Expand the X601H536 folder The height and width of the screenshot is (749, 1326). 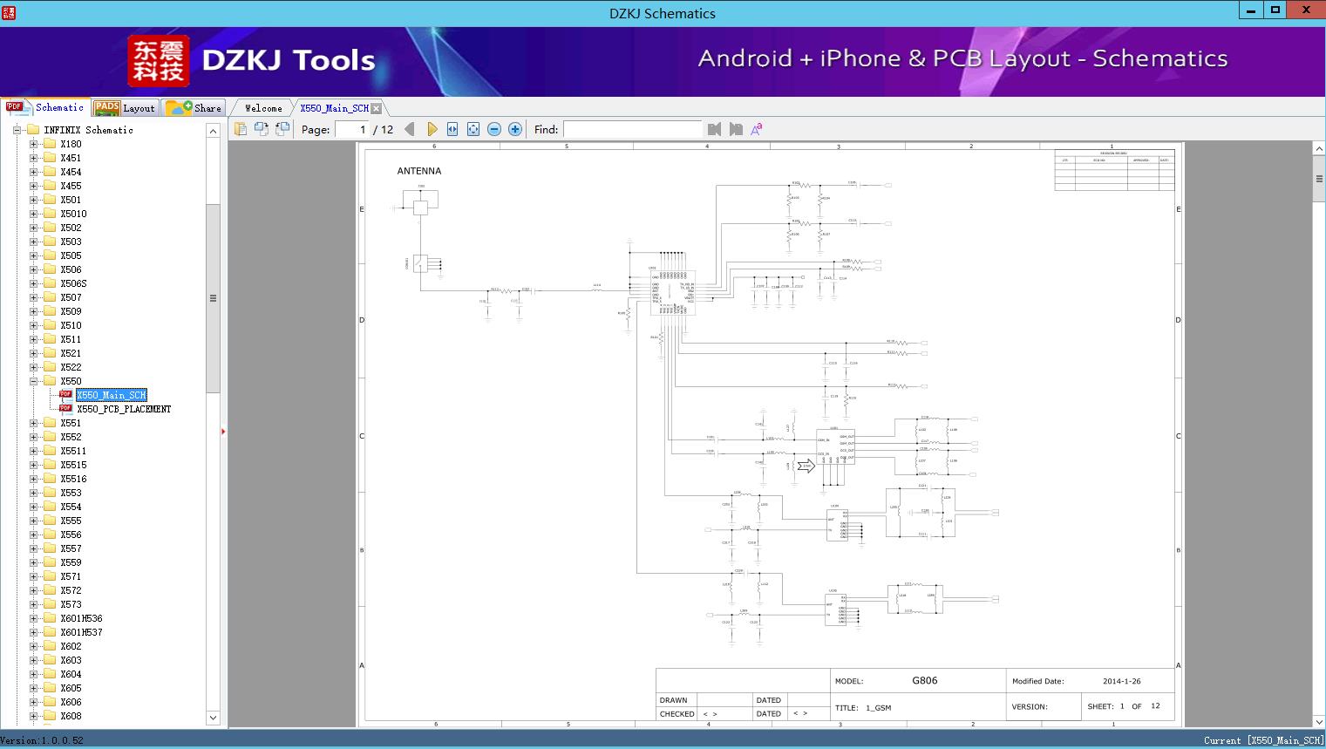34,618
